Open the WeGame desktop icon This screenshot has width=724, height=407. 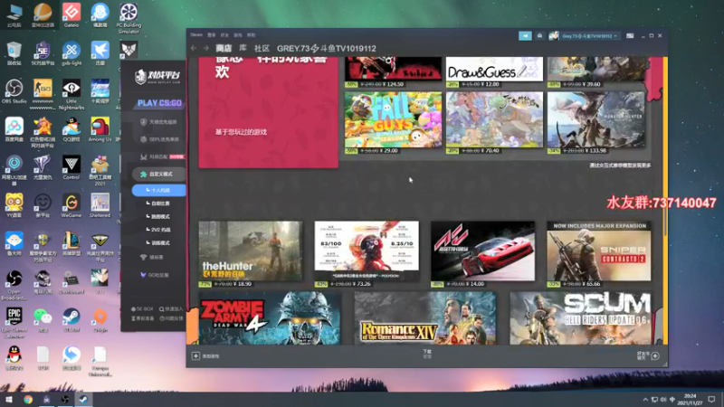click(71, 205)
